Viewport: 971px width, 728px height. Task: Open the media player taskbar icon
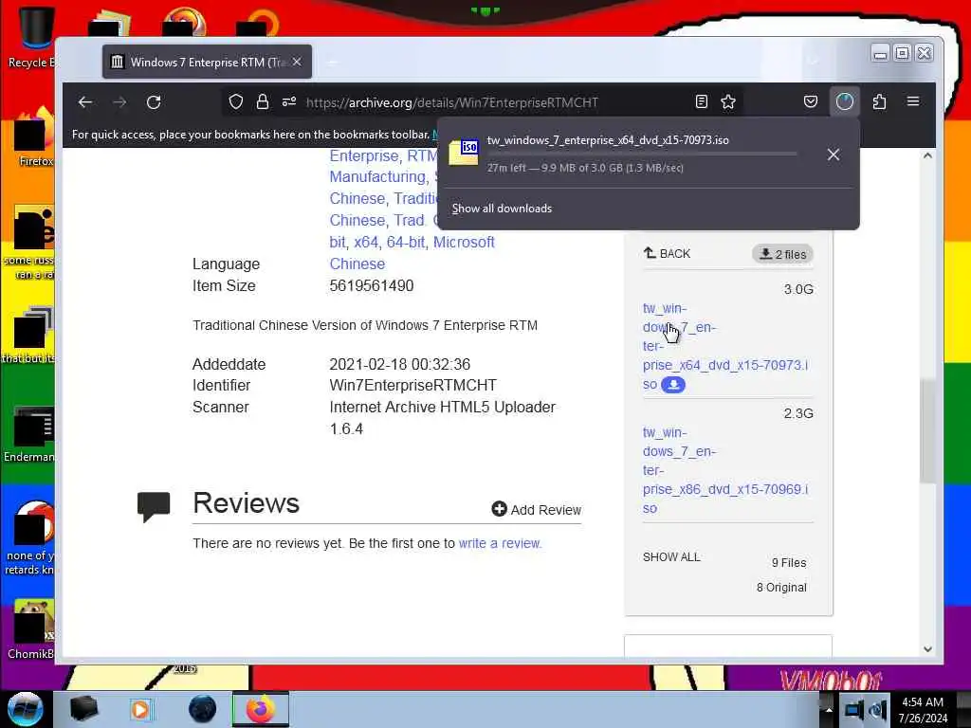pos(140,709)
